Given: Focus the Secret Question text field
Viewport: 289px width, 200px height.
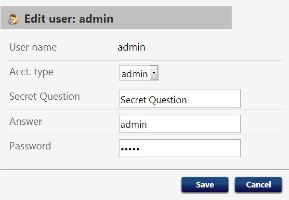Looking at the screenshot, I should click(180, 99).
